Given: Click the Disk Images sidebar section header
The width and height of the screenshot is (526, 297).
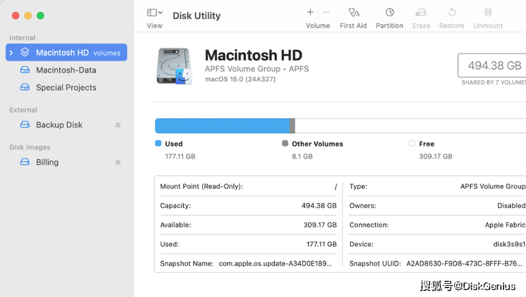Looking at the screenshot, I should pyautogui.click(x=30, y=147).
